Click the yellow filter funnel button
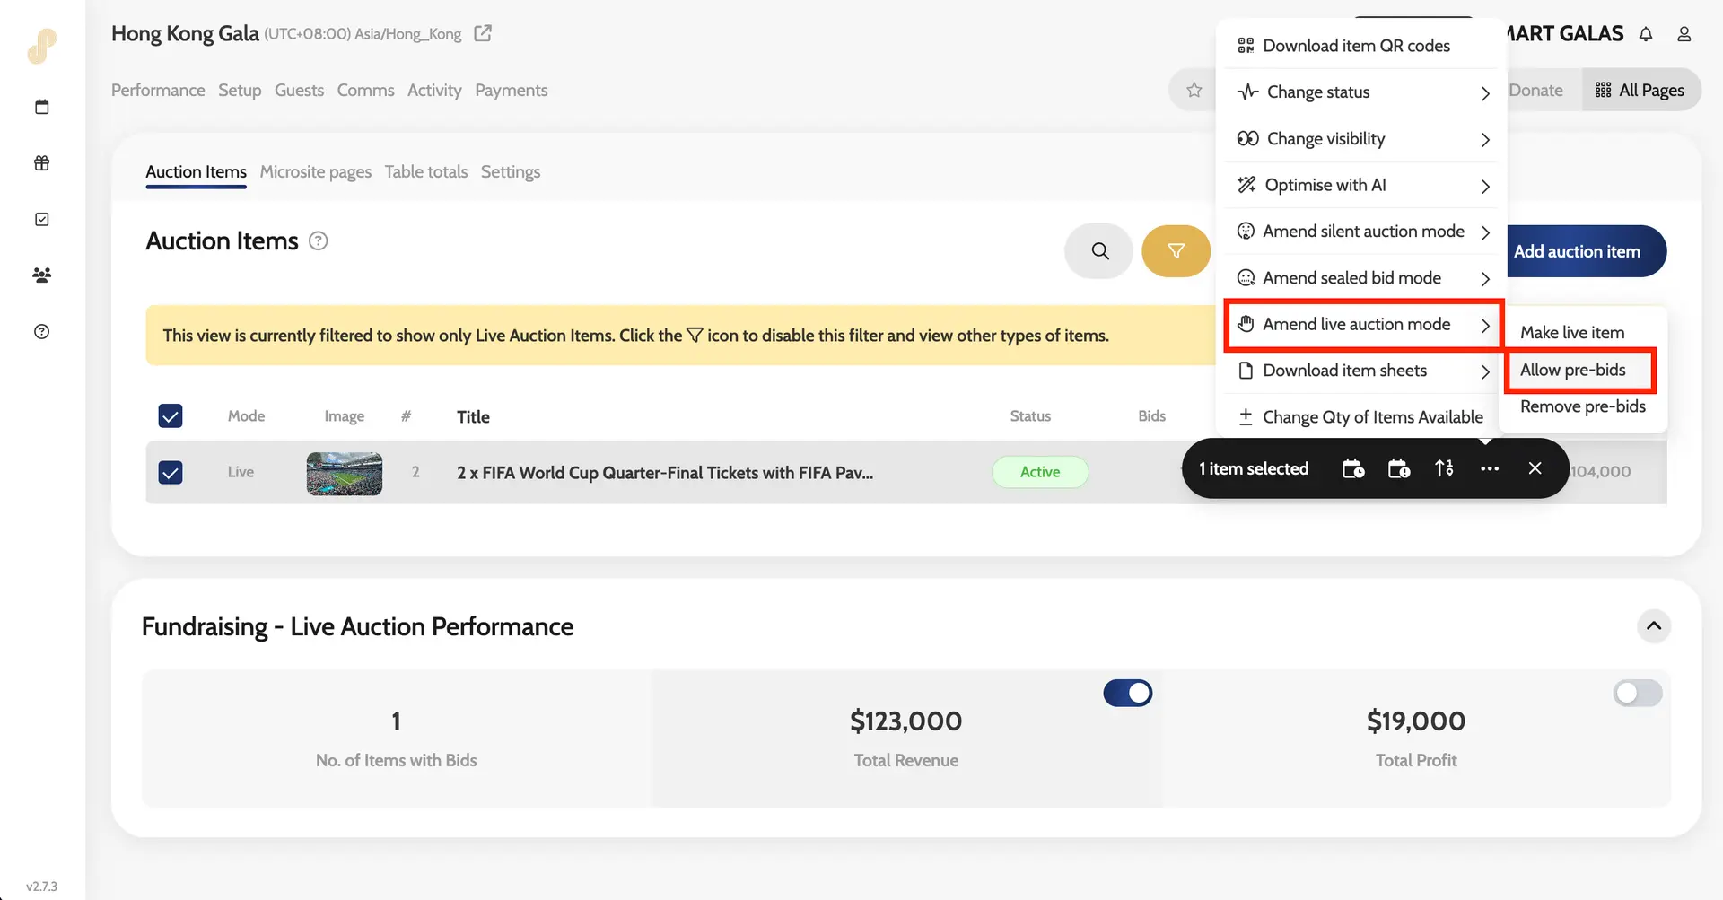The width and height of the screenshot is (1723, 900). (x=1176, y=251)
